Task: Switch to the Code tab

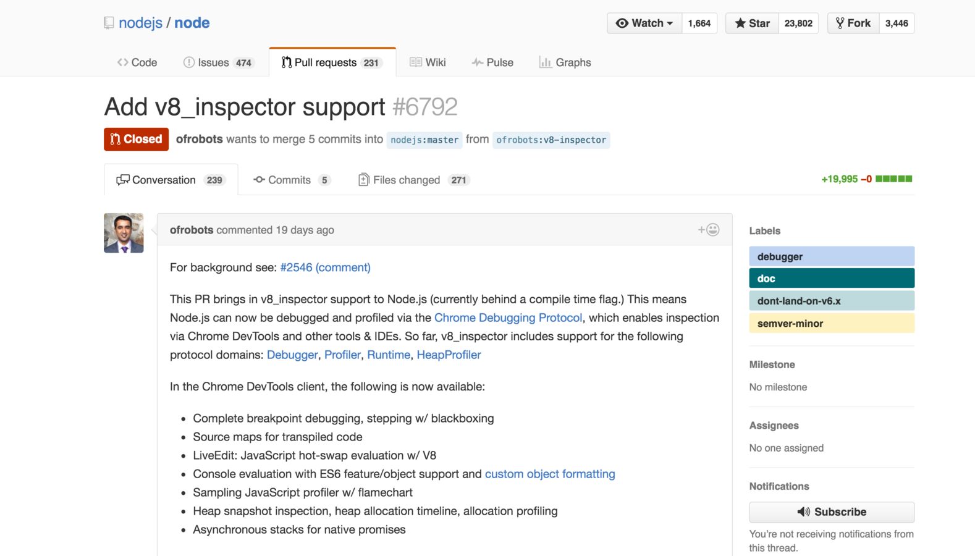Action: 137,62
